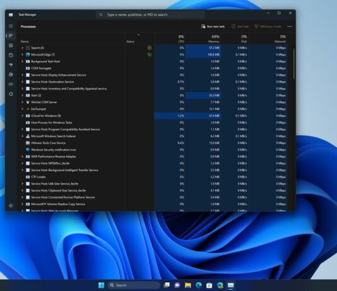This screenshot has width=337, height=291.
Task: Expand the Search (4) process group
Action: pos(22,48)
